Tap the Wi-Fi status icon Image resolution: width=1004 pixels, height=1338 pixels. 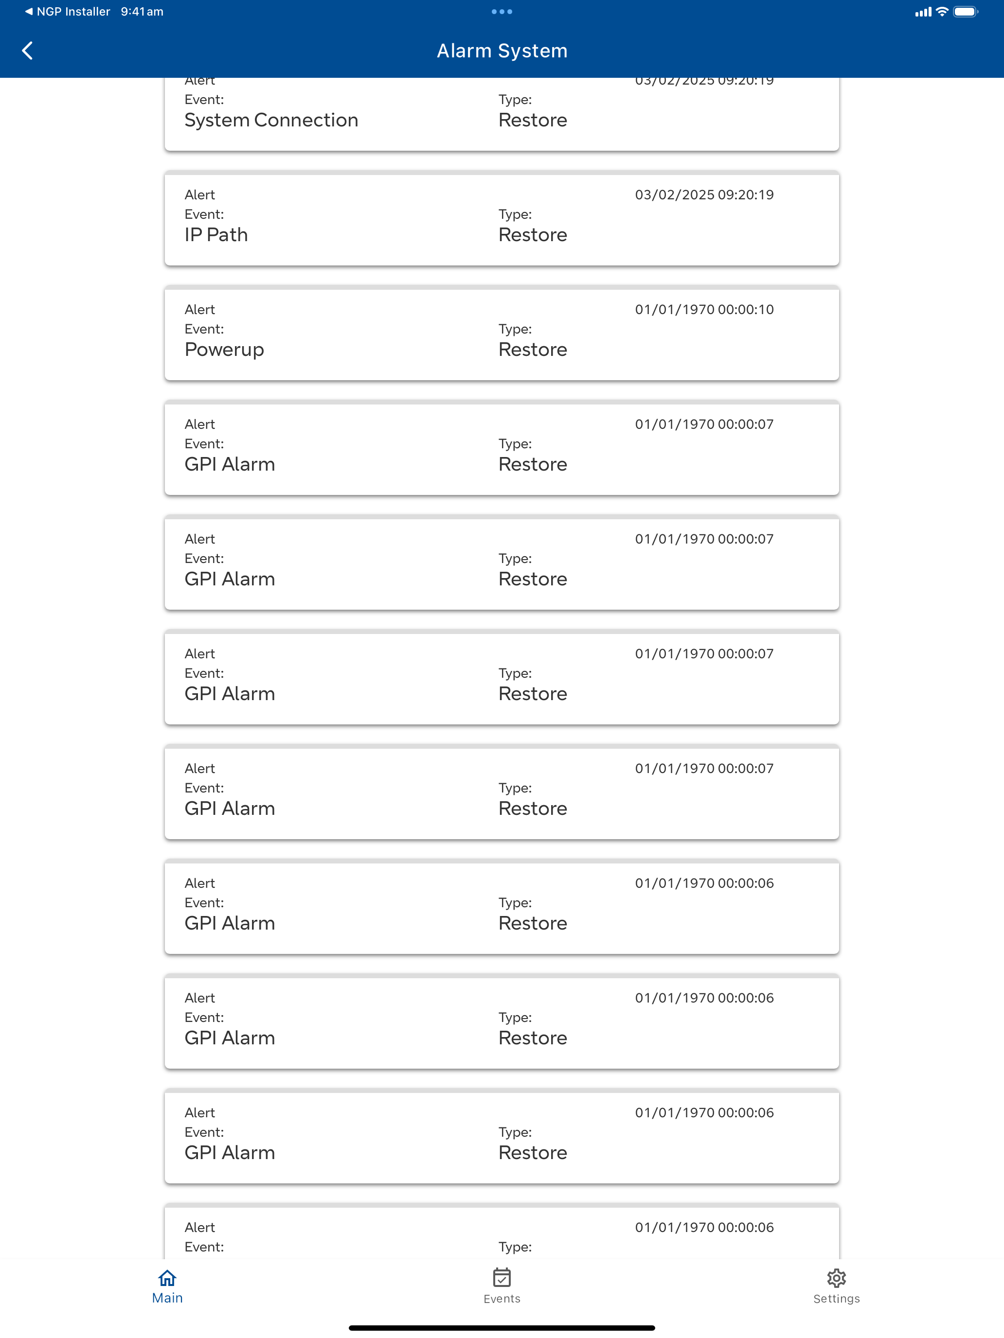pyautogui.click(x=942, y=12)
